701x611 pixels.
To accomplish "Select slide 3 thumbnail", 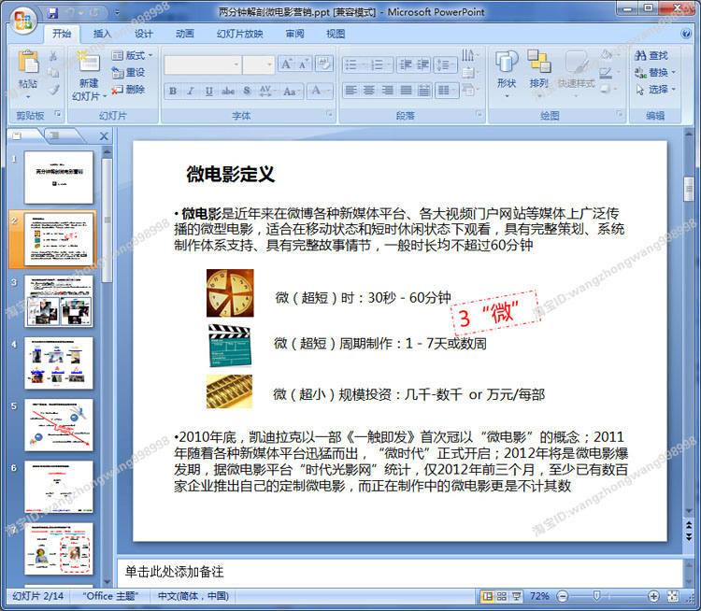I will pos(59,301).
